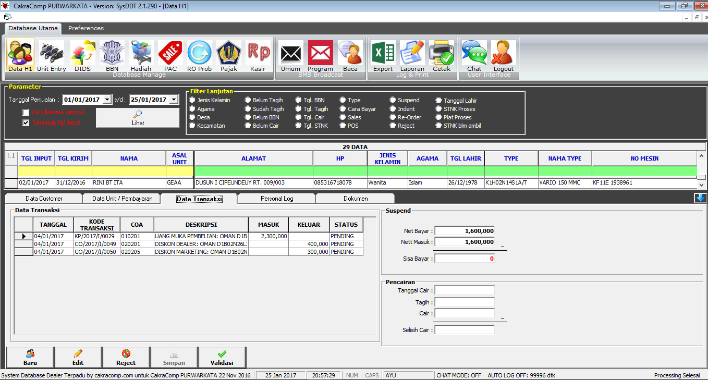Screen dimensions: 708x380
Task: Open the Unit Entry motorcycle icon
Action: point(51,54)
